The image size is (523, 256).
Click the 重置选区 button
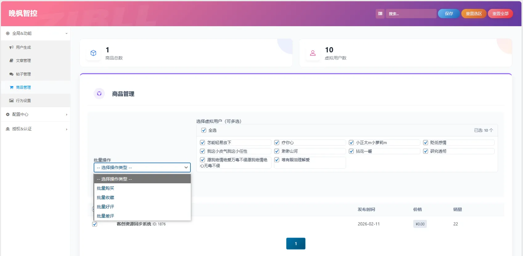click(474, 14)
